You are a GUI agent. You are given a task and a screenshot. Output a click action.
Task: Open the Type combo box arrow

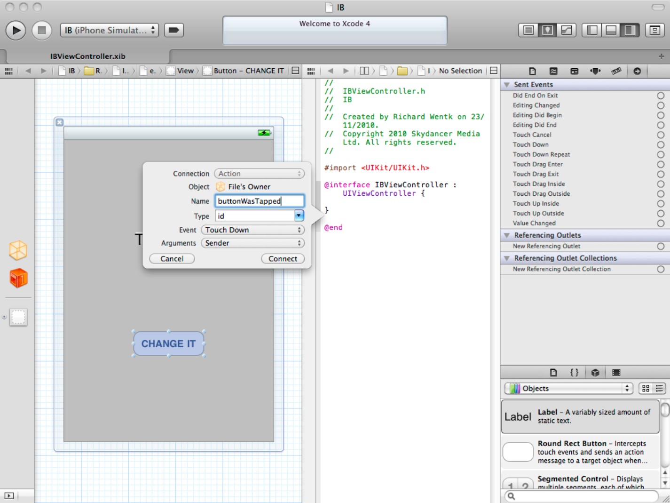tap(299, 216)
